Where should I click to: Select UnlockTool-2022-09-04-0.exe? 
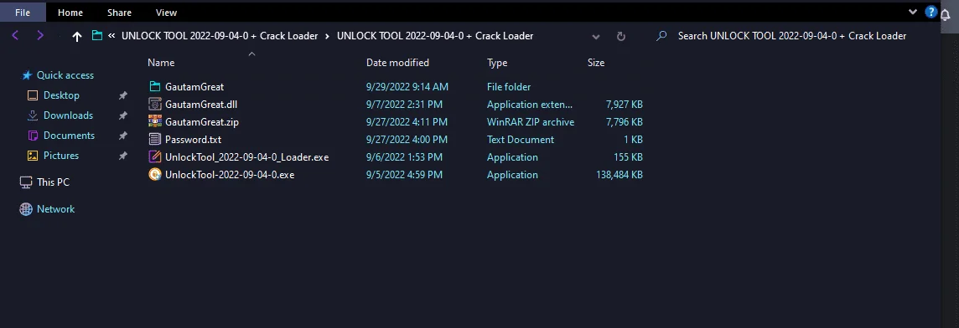tap(230, 175)
